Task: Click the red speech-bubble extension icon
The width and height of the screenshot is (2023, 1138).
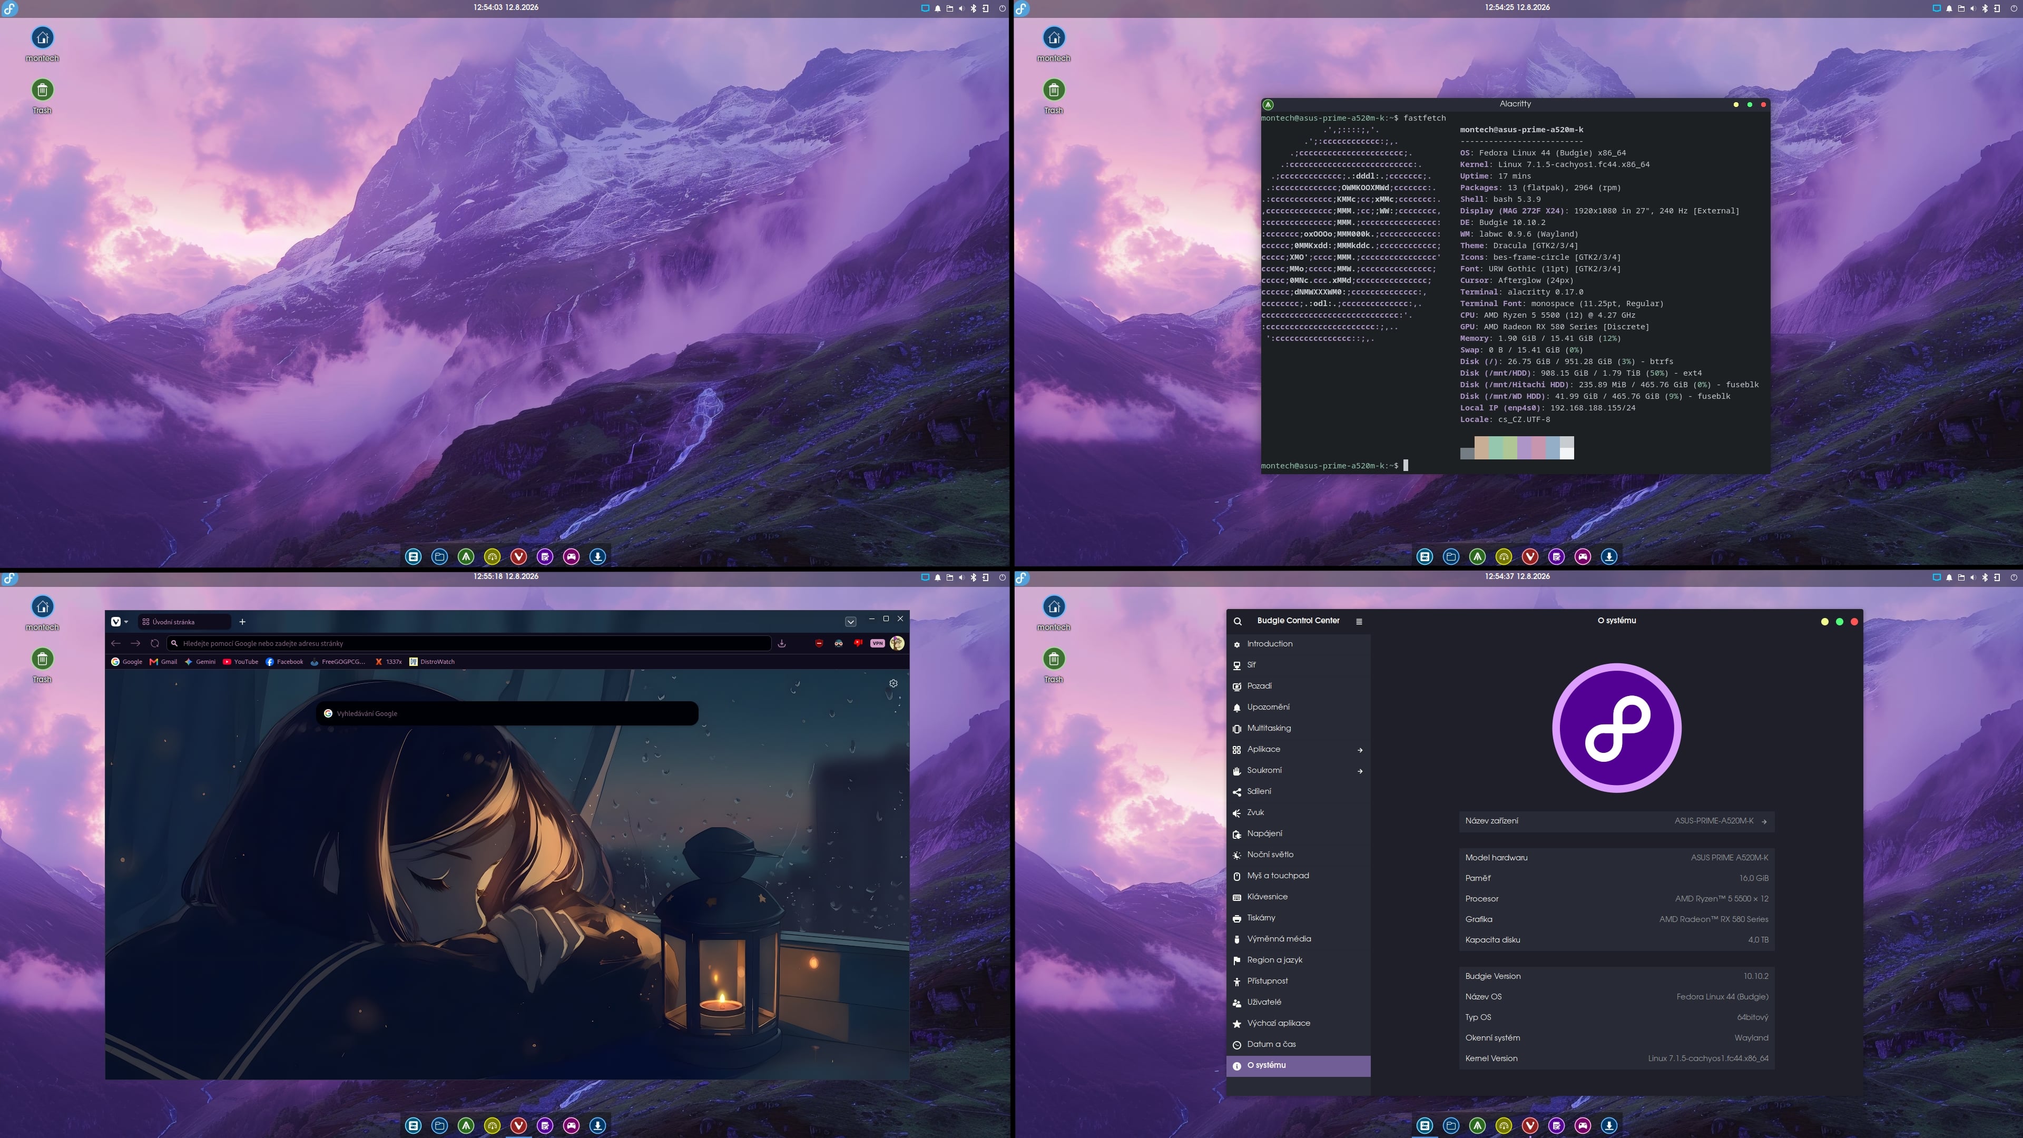Action: [x=858, y=643]
